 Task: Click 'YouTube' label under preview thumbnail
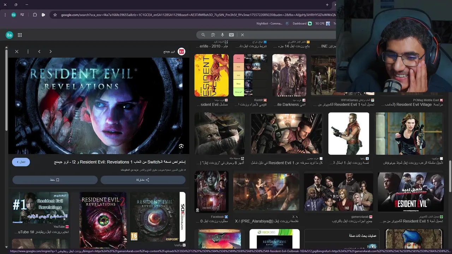coord(59,227)
